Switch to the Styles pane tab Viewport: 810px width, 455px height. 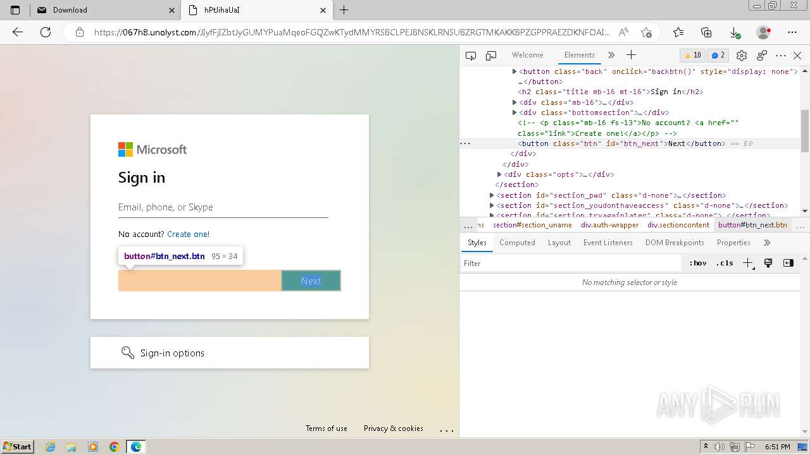click(x=477, y=243)
